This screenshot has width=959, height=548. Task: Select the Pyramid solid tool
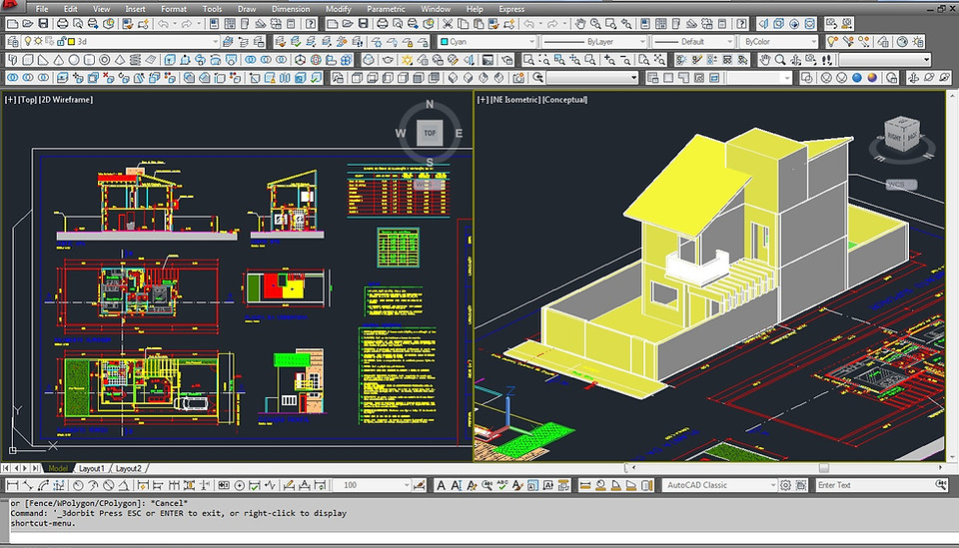[120, 60]
